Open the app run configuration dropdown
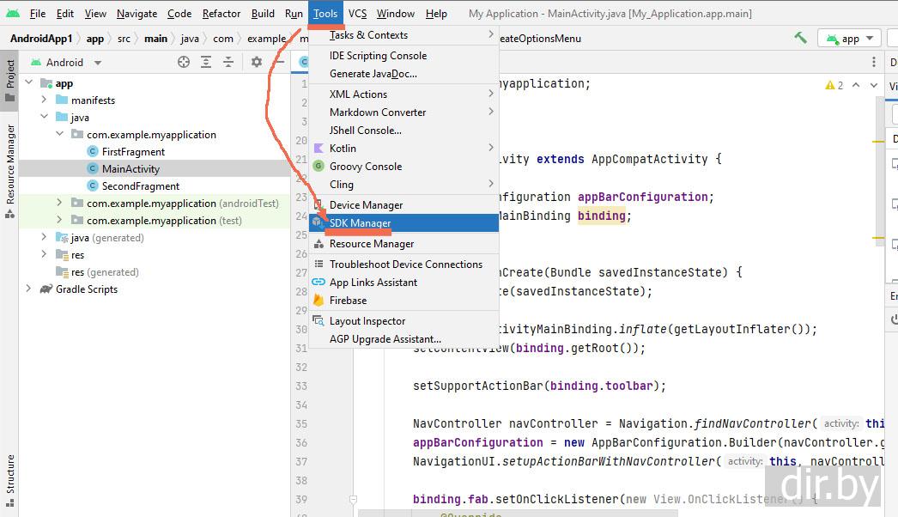The image size is (898, 517). pos(849,38)
